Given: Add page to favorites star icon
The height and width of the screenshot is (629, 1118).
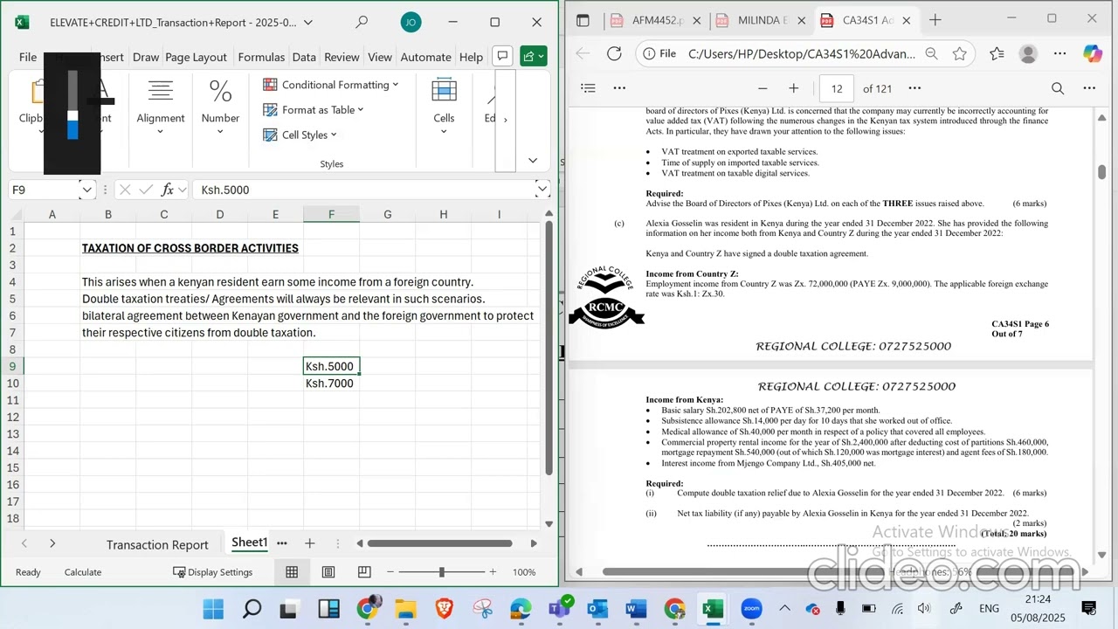Looking at the screenshot, I should (960, 54).
